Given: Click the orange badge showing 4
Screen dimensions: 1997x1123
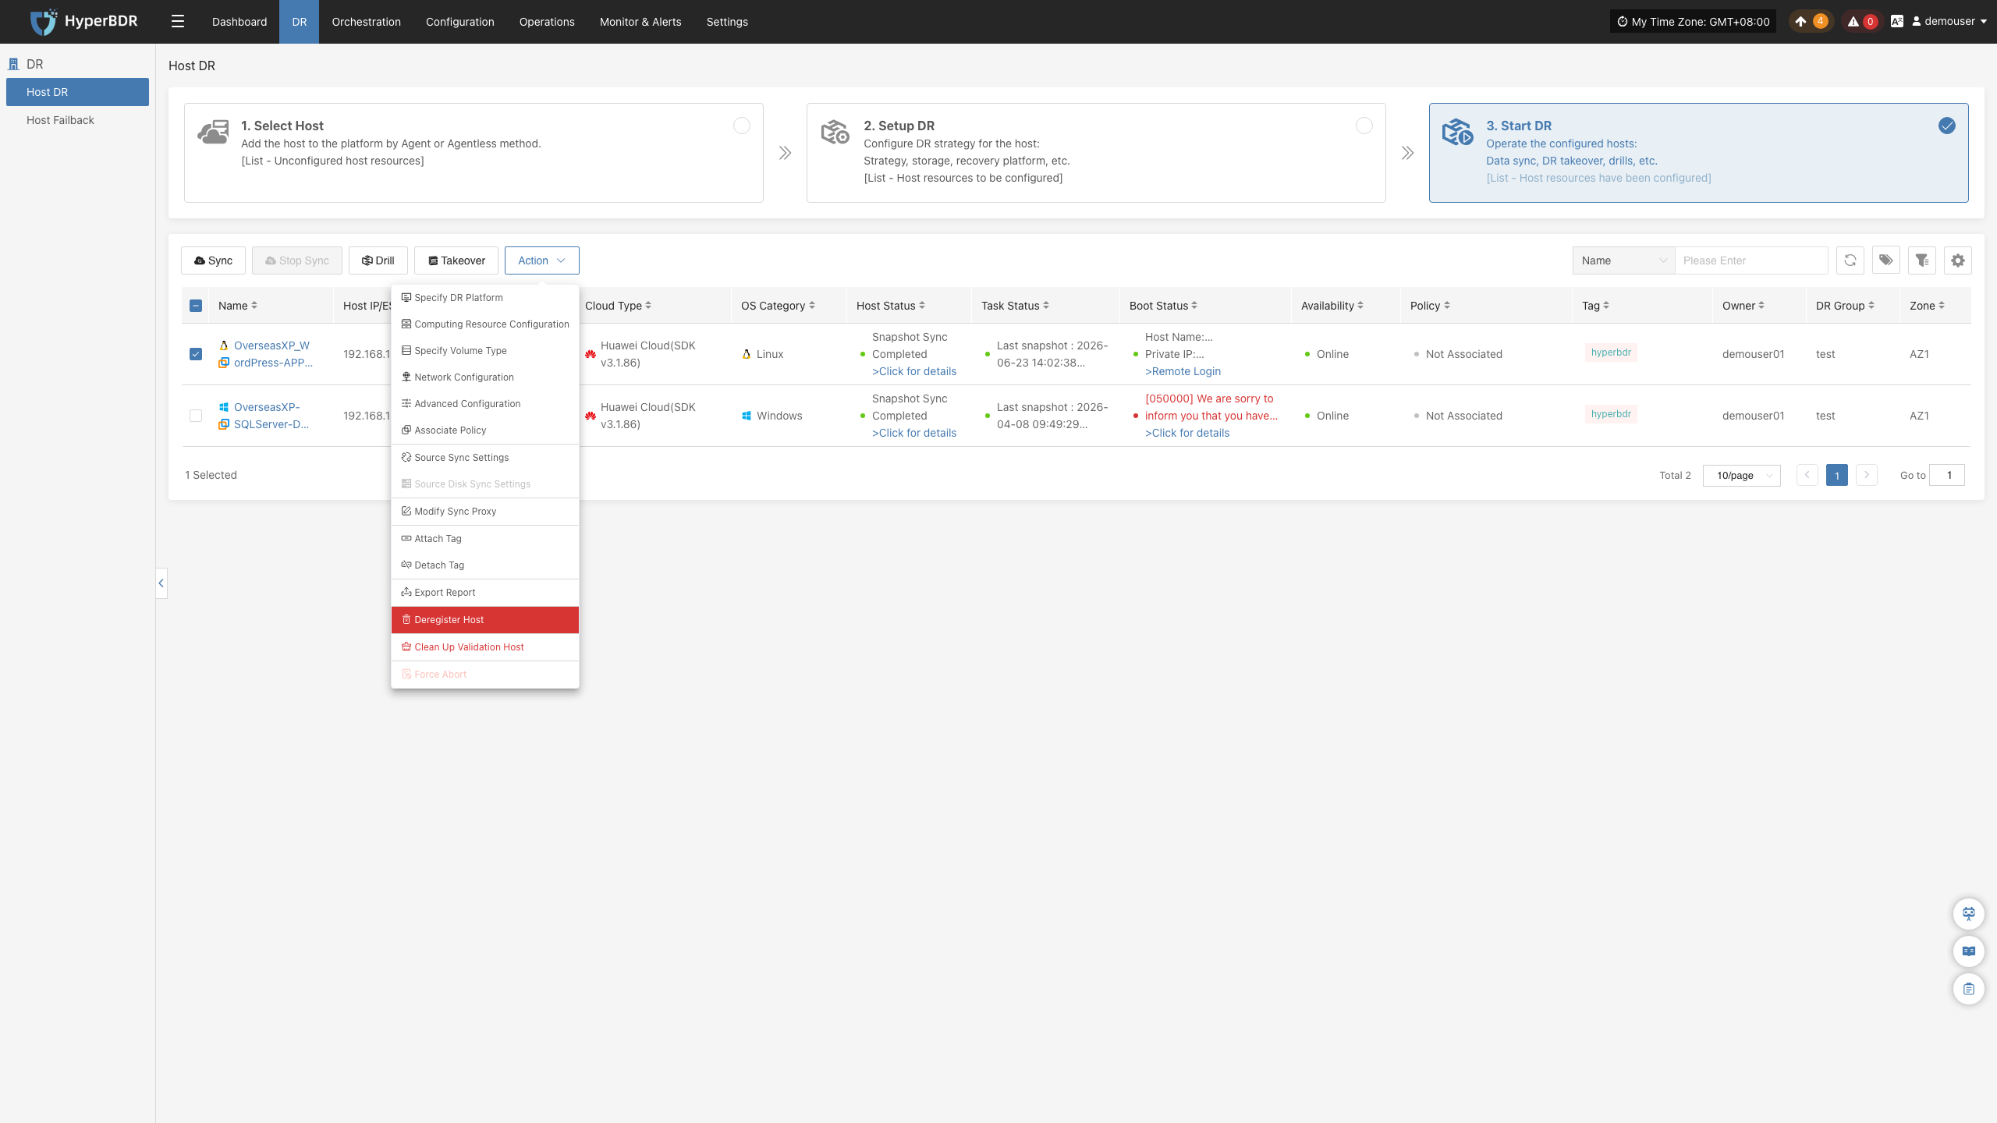Looking at the screenshot, I should 1820,22.
